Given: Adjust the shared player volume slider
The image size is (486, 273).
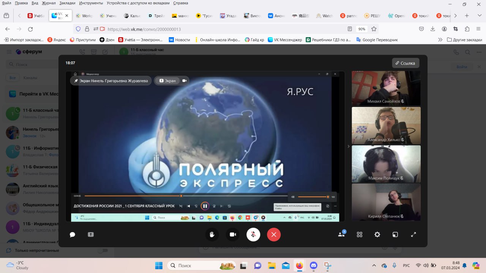Looking at the screenshot, I should [x=313, y=197].
